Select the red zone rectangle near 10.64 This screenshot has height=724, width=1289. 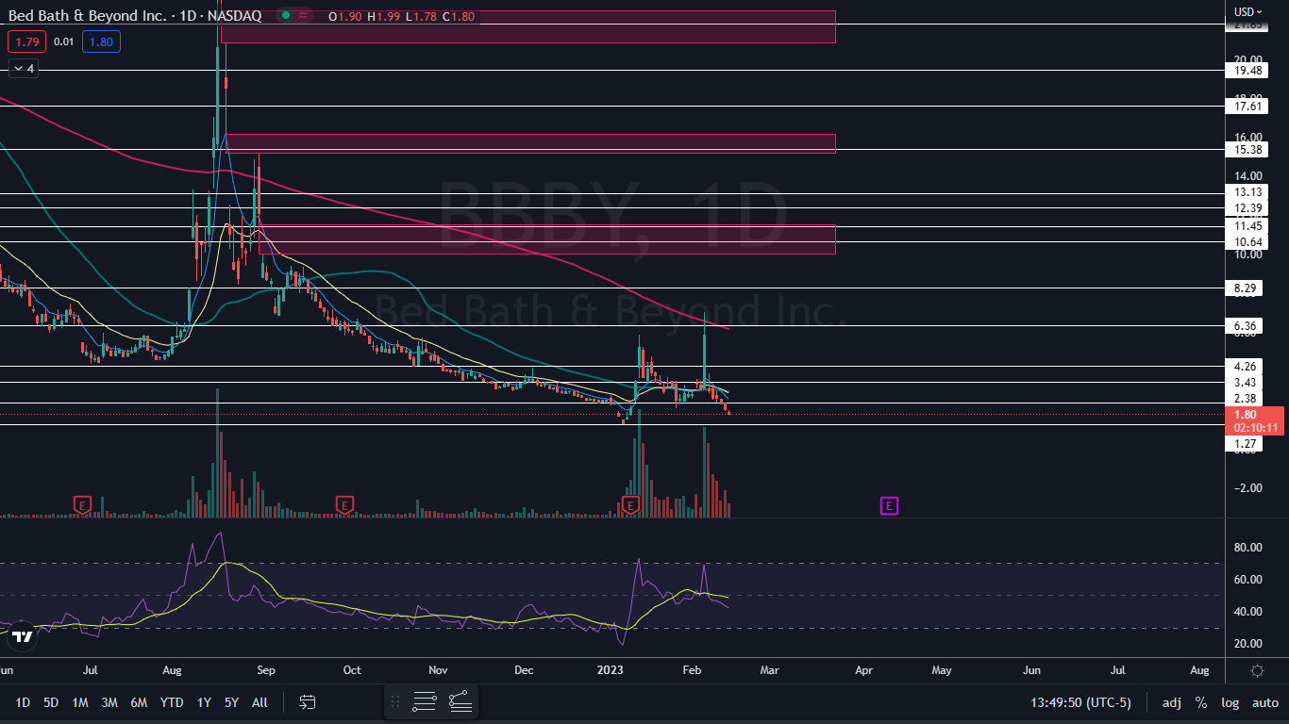(547, 239)
